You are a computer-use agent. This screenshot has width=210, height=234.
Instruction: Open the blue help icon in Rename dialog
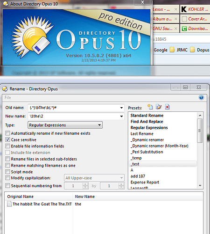201,97
